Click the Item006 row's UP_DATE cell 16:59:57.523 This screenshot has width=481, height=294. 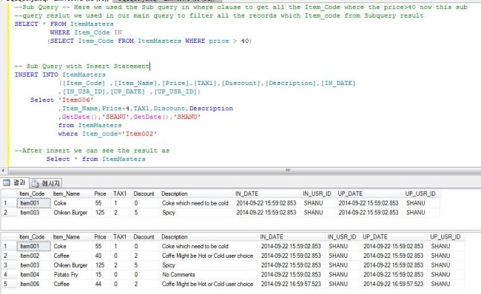click(x=394, y=284)
